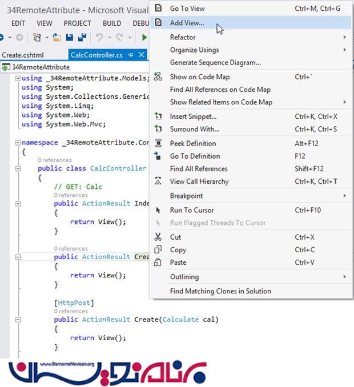Screen dimensions: 354x387
Task: Close the CalcController.cs tab
Action: point(143,55)
